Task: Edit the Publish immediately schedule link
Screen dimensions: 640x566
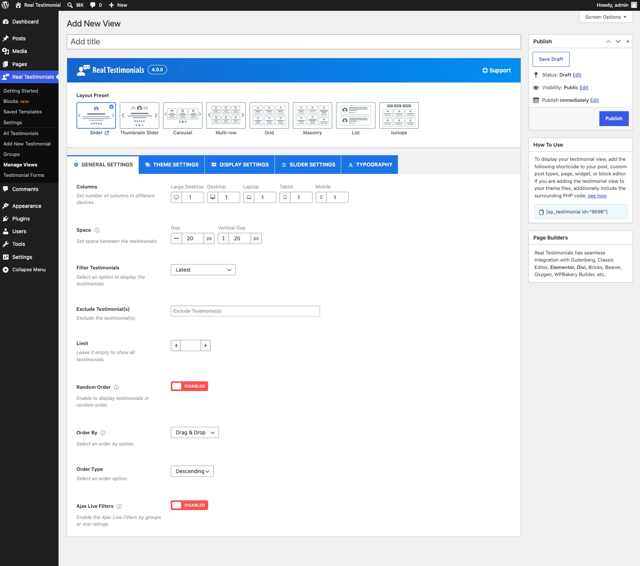Action: coord(594,100)
